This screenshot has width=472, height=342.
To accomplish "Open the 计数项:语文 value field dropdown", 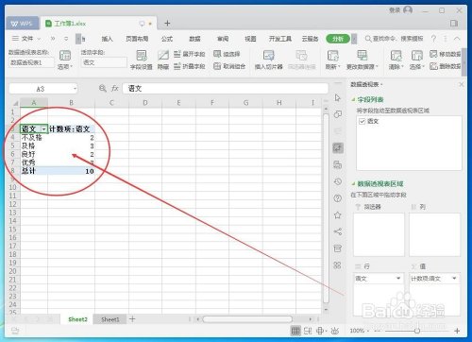I will [454, 279].
